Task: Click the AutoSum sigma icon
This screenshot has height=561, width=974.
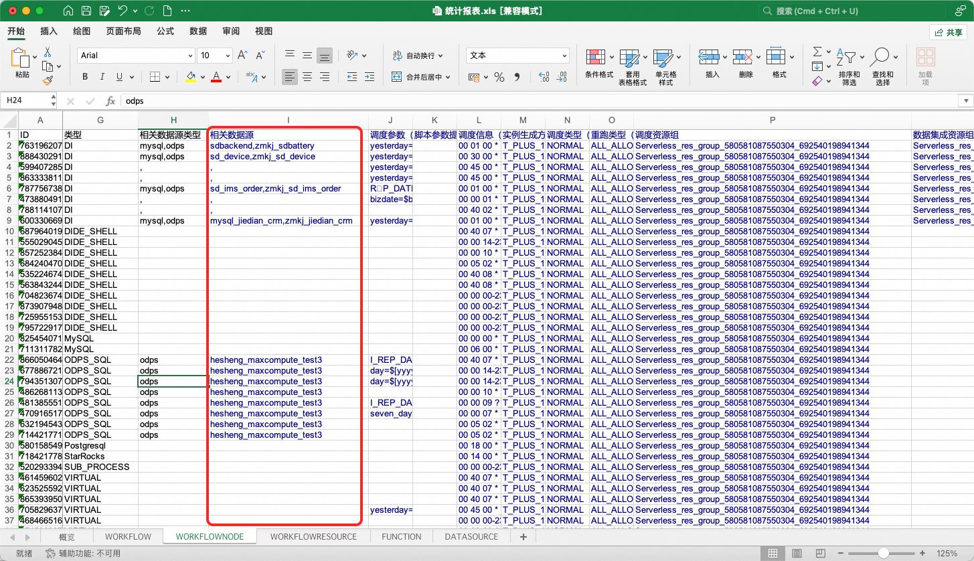Action: tap(817, 52)
